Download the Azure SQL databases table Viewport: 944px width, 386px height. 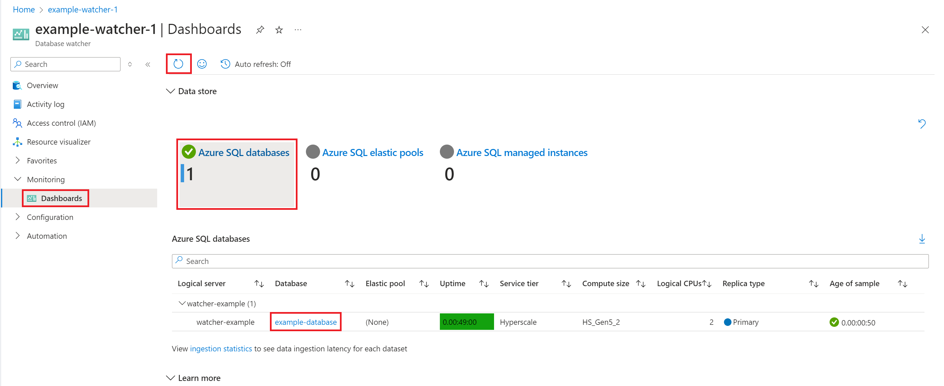coord(922,239)
